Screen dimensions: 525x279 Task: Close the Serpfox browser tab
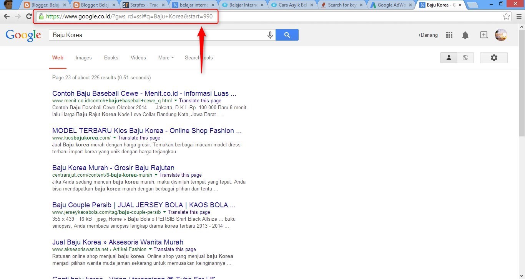point(163,5)
